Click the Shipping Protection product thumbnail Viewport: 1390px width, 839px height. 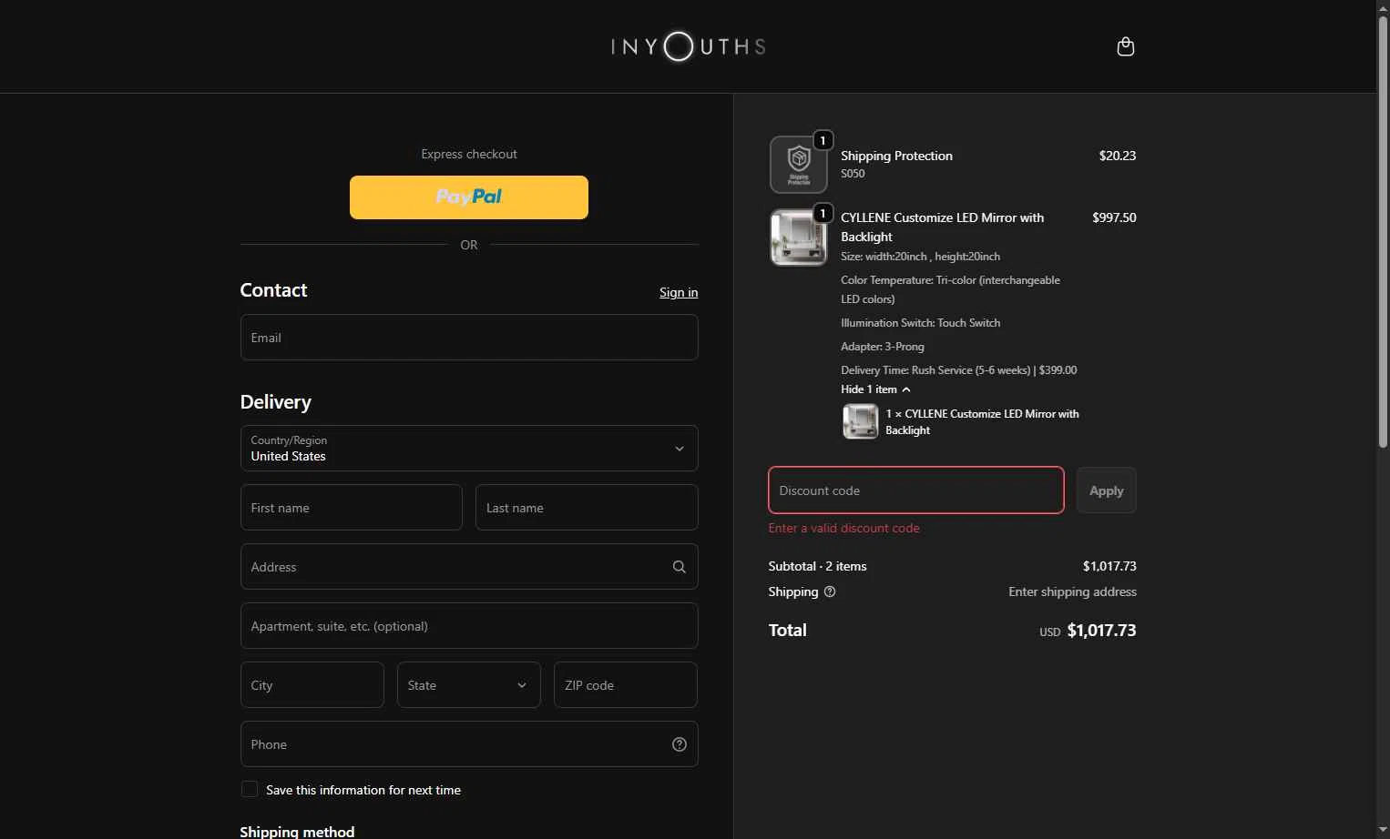798,165
